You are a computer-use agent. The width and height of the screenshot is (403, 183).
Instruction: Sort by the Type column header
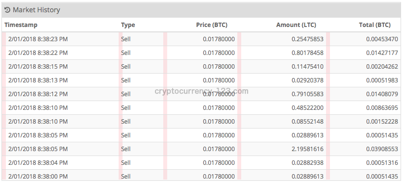click(128, 25)
